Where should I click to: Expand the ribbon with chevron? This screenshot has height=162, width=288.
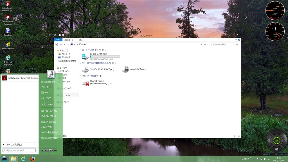tap(236, 40)
